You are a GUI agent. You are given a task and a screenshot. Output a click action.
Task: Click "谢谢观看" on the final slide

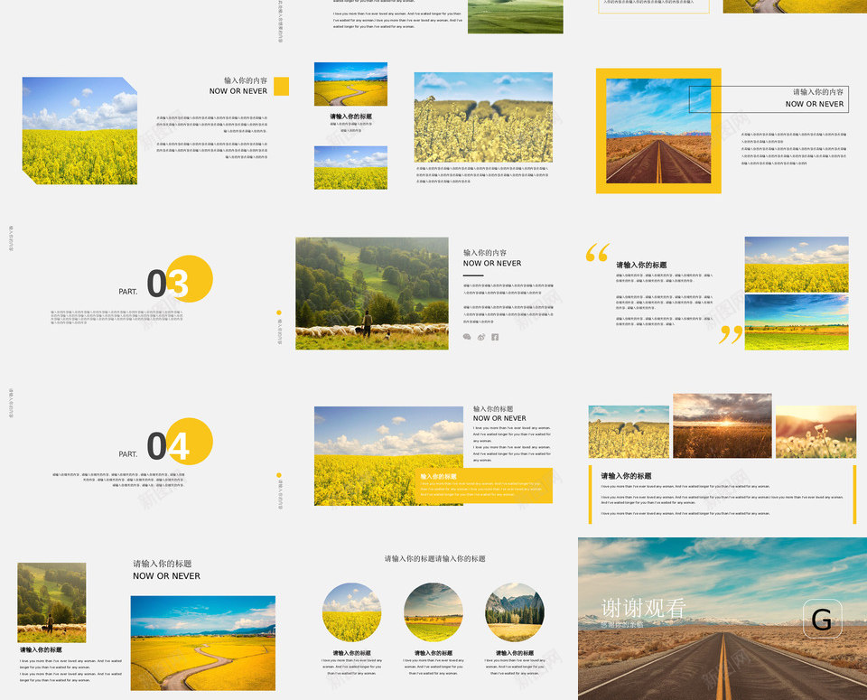pos(644,608)
